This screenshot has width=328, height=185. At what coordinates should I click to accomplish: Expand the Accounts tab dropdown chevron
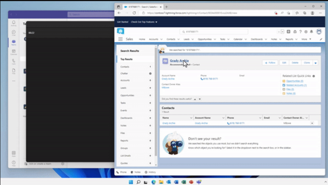[x=161, y=39]
